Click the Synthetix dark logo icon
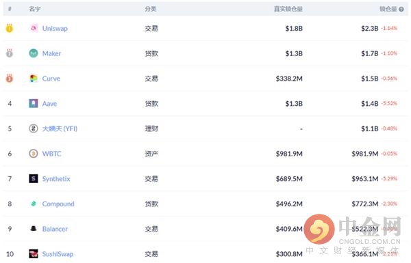The height and width of the screenshot is (263, 411). 34,179
